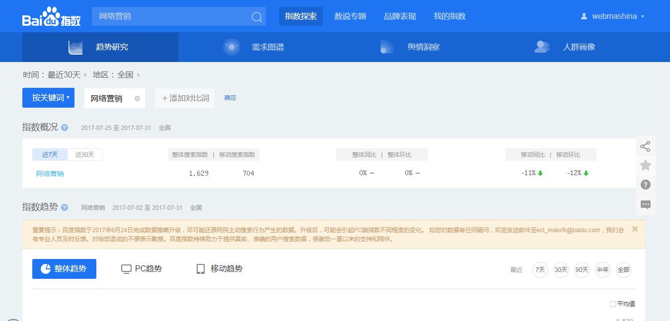Click the 704 mobile index value

pos(248,173)
